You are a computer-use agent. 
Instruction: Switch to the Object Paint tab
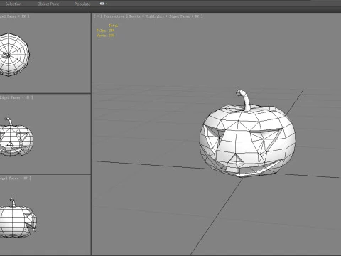48,4
